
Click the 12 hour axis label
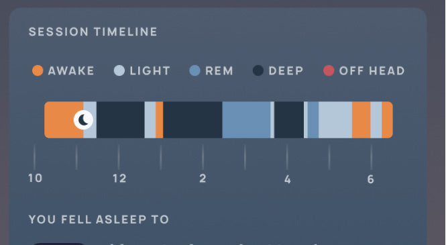click(x=119, y=179)
